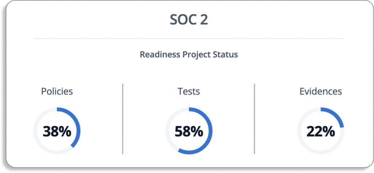Select the Policies circular progress donut
The width and height of the screenshot is (374, 173).
(57, 131)
